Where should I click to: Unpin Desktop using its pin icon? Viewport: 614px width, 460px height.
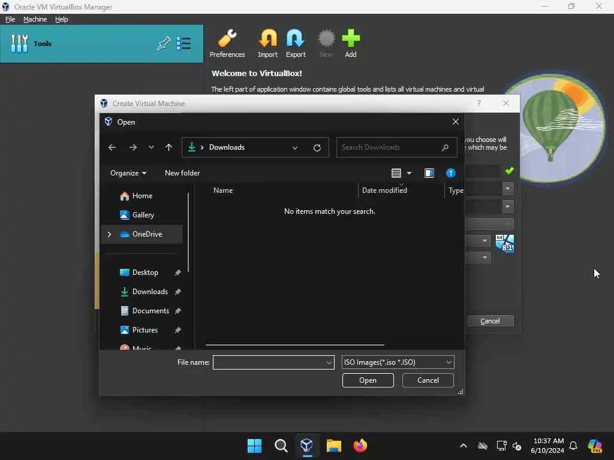coord(177,273)
